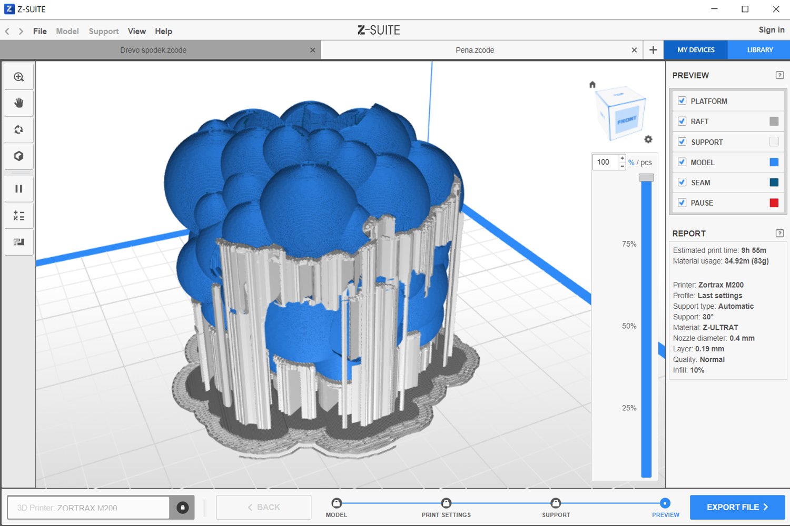Viewport: 790px width, 526px height.
Task: Click the 3D Printer Zortrax M200 field
Action: [x=88, y=508]
